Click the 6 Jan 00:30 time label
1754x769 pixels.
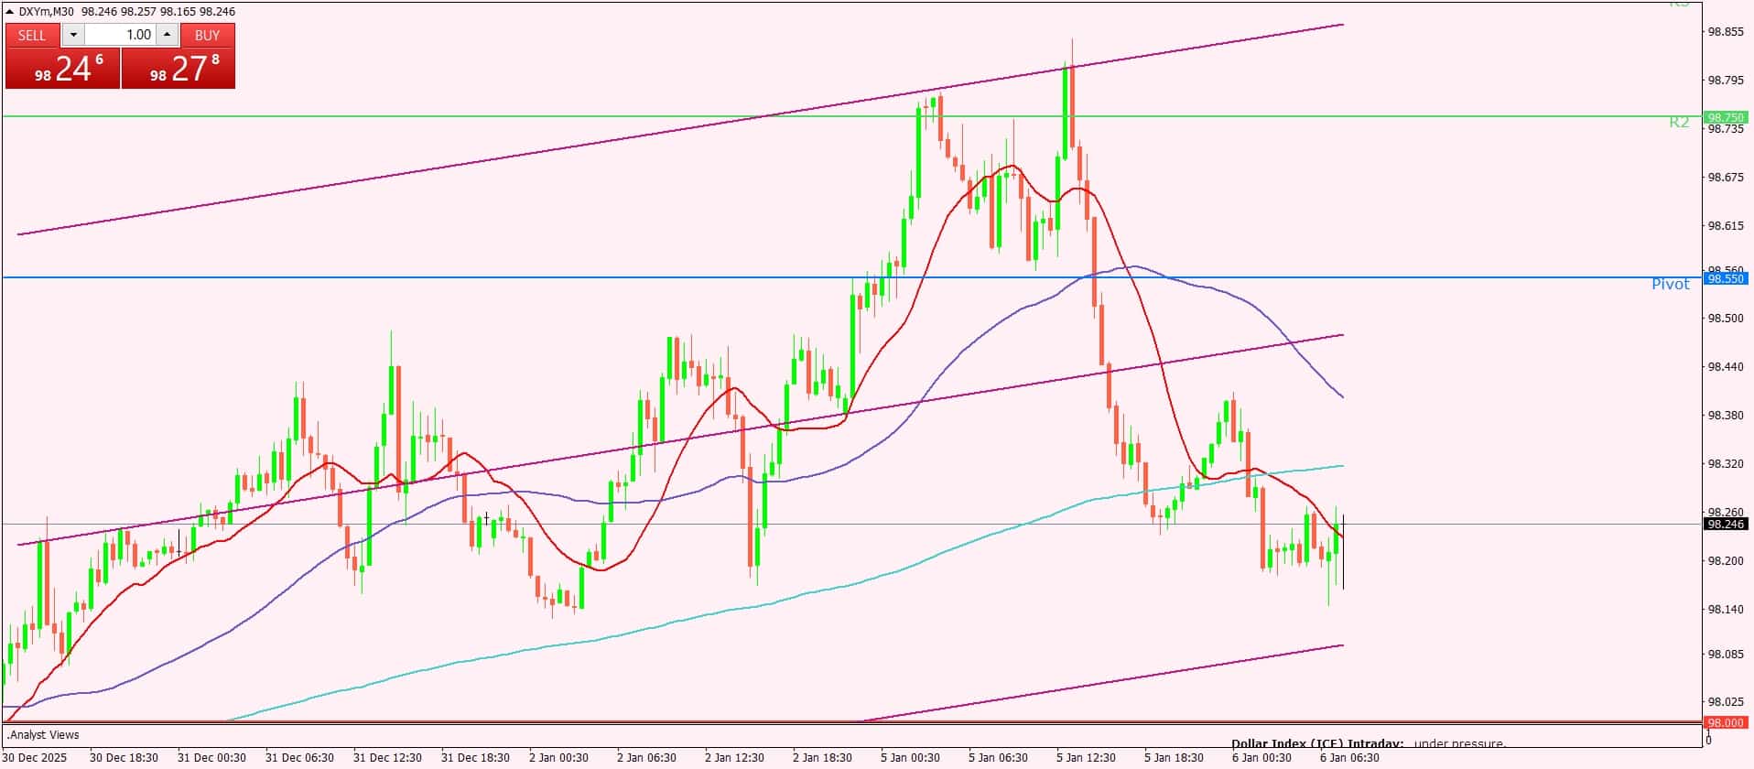[1261, 758]
